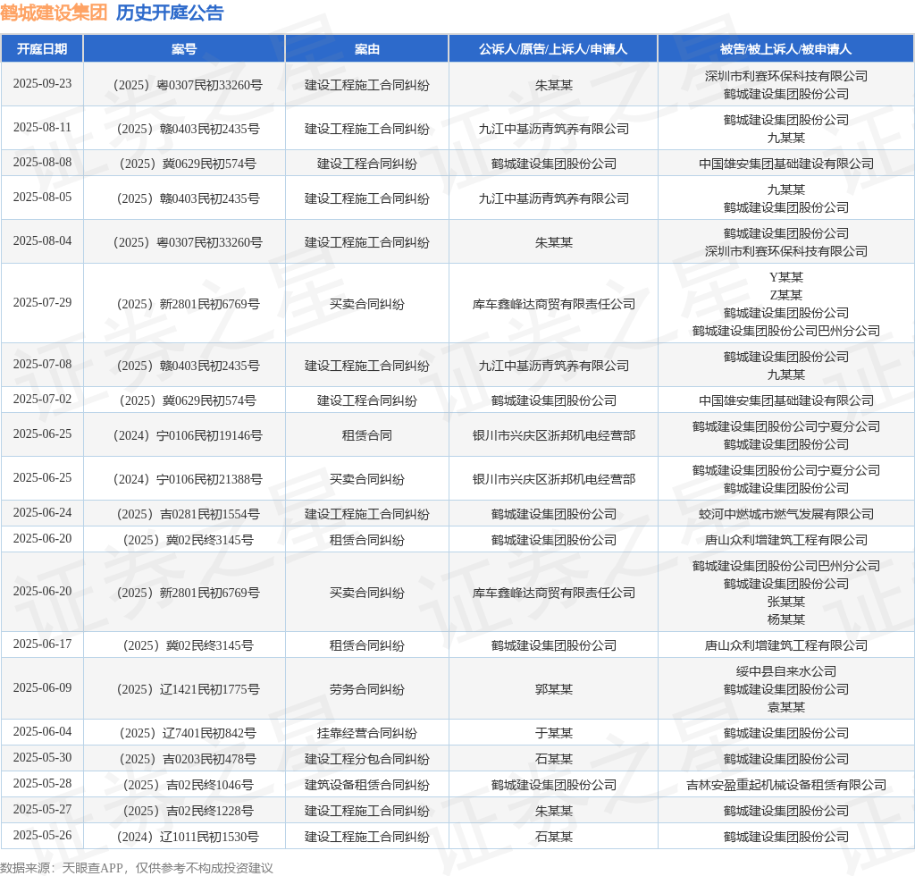Screen dimensions: 915x876
Task: Click 库车鑫峰达商贸有限责任公司 in the 2025-07-29 row
Action: 554,304
